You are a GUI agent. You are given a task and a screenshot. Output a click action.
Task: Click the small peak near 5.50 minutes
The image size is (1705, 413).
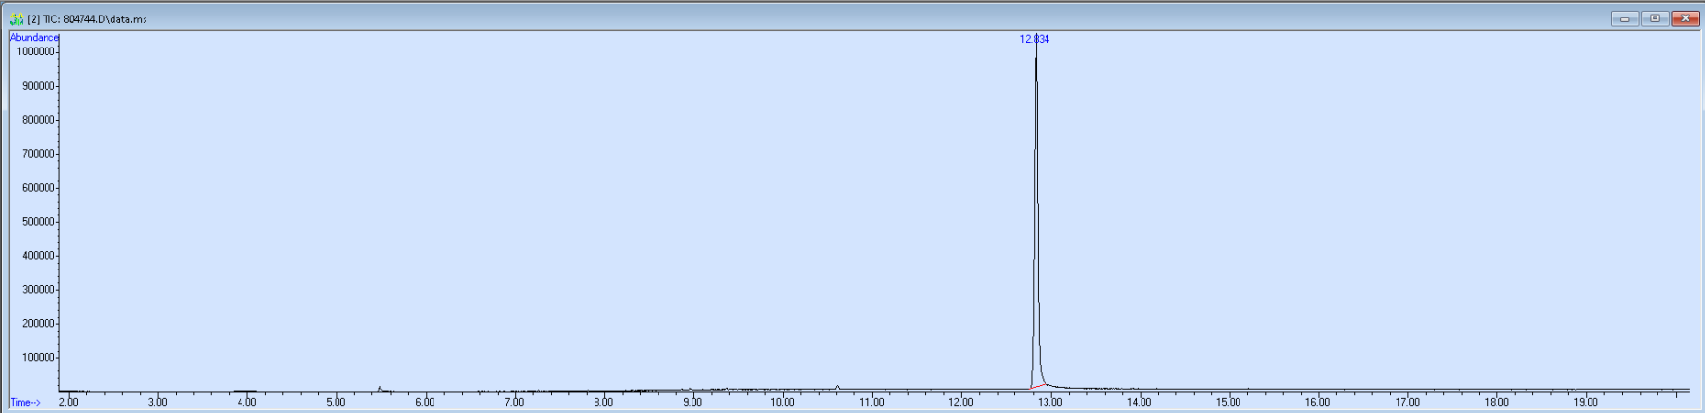(x=380, y=388)
